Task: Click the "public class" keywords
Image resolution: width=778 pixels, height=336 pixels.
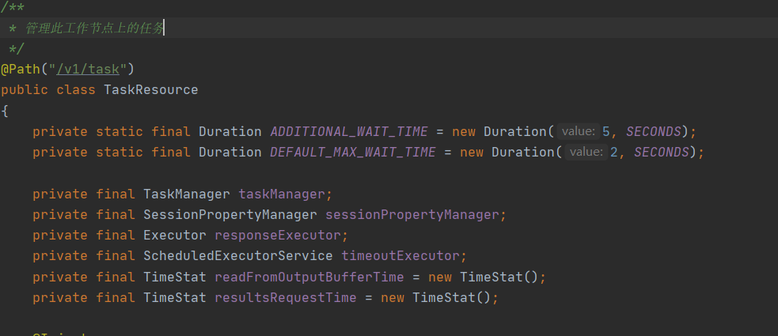Action: point(48,90)
